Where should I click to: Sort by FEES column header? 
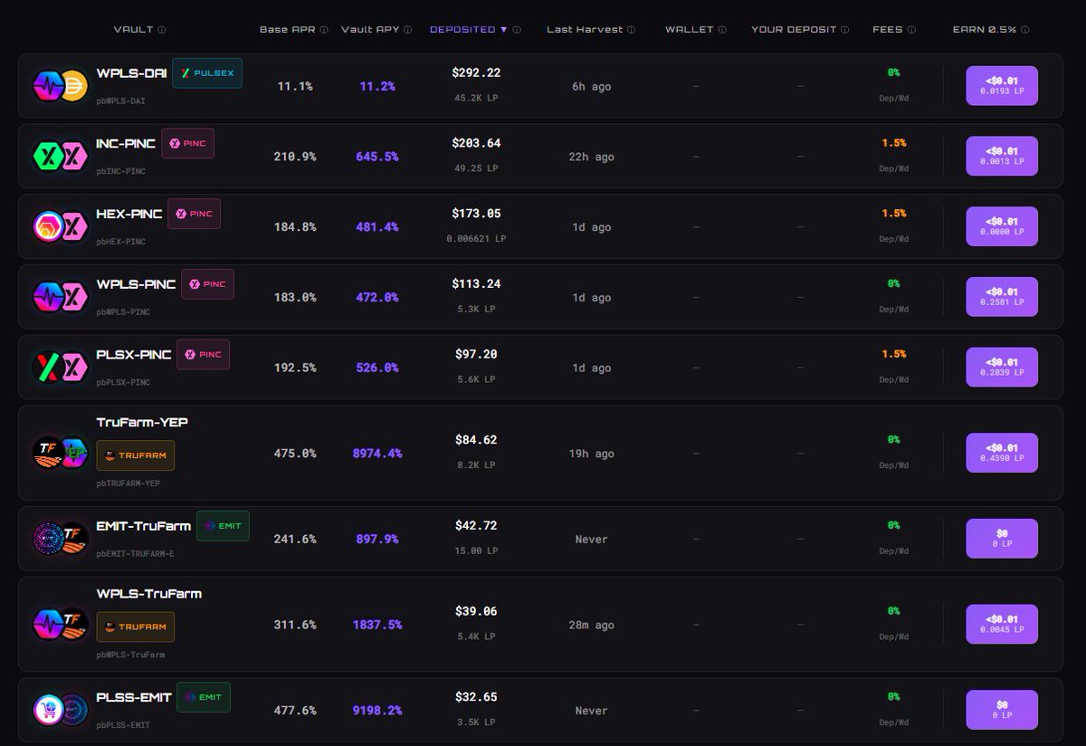[x=888, y=30]
